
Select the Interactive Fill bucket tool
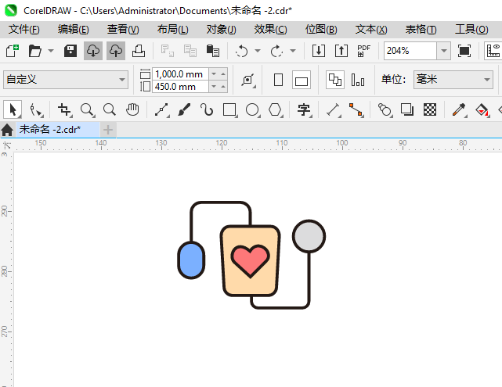482,109
